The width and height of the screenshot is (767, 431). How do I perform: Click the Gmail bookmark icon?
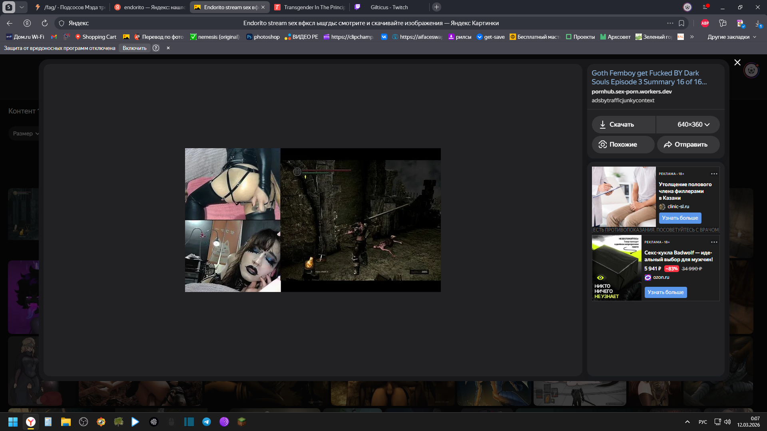(x=54, y=37)
